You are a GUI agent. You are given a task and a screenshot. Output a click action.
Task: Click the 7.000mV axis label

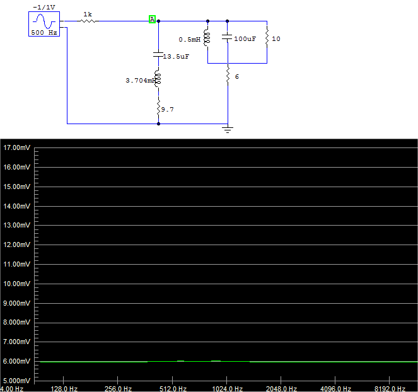point(17,342)
